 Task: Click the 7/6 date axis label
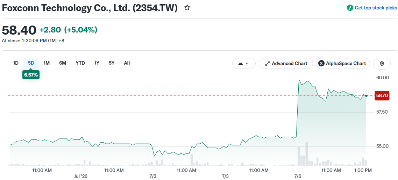pyautogui.click(x=298, y=176)
